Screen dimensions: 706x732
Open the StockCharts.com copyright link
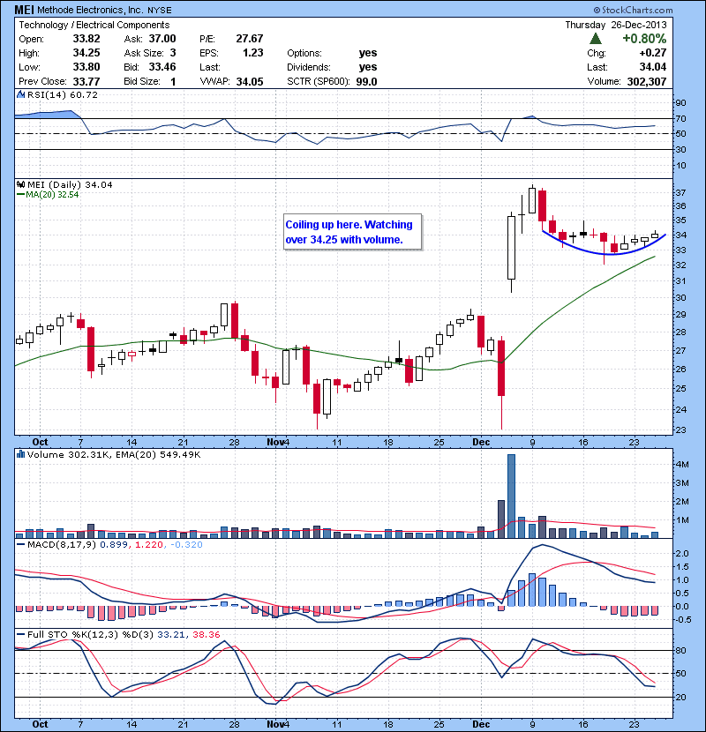click(633, 10)
